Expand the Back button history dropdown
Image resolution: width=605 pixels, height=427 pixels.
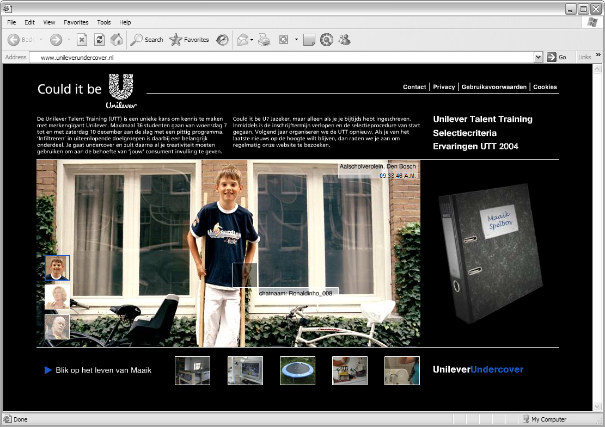(x=41, y=40)
